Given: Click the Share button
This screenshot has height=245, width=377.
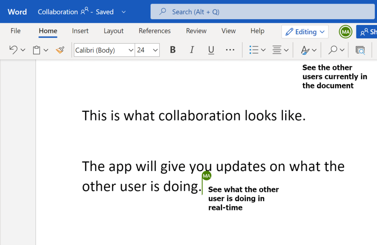Looking at the screenshot, I should (x=367, y=32).
